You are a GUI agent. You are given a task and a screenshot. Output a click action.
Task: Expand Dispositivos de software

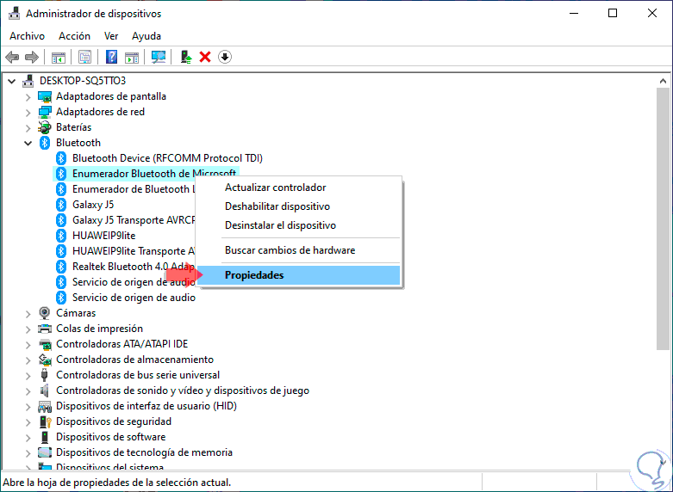[28, 438]
